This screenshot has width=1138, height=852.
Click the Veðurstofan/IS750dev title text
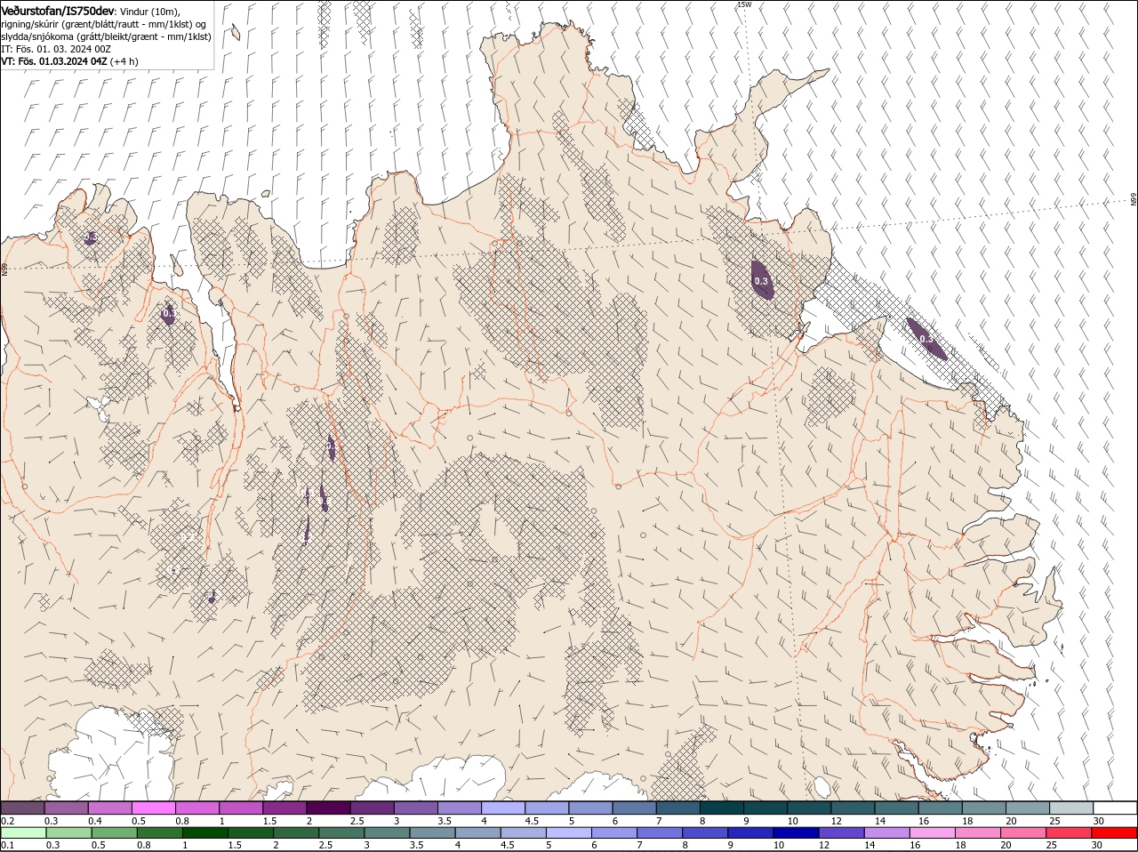pyautogui.click(x=58, y=11)
